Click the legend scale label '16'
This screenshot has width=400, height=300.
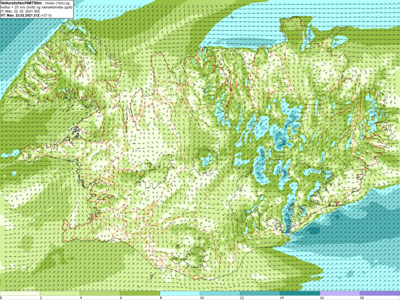[x=322, y=298]
